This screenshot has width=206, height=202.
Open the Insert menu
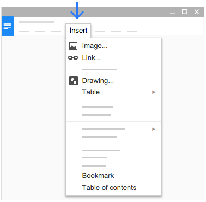(x=78, y=31)
